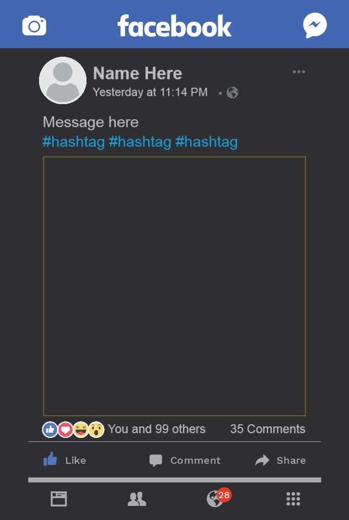
Task: Click the Name Here profile link
Action: point(138,73)
